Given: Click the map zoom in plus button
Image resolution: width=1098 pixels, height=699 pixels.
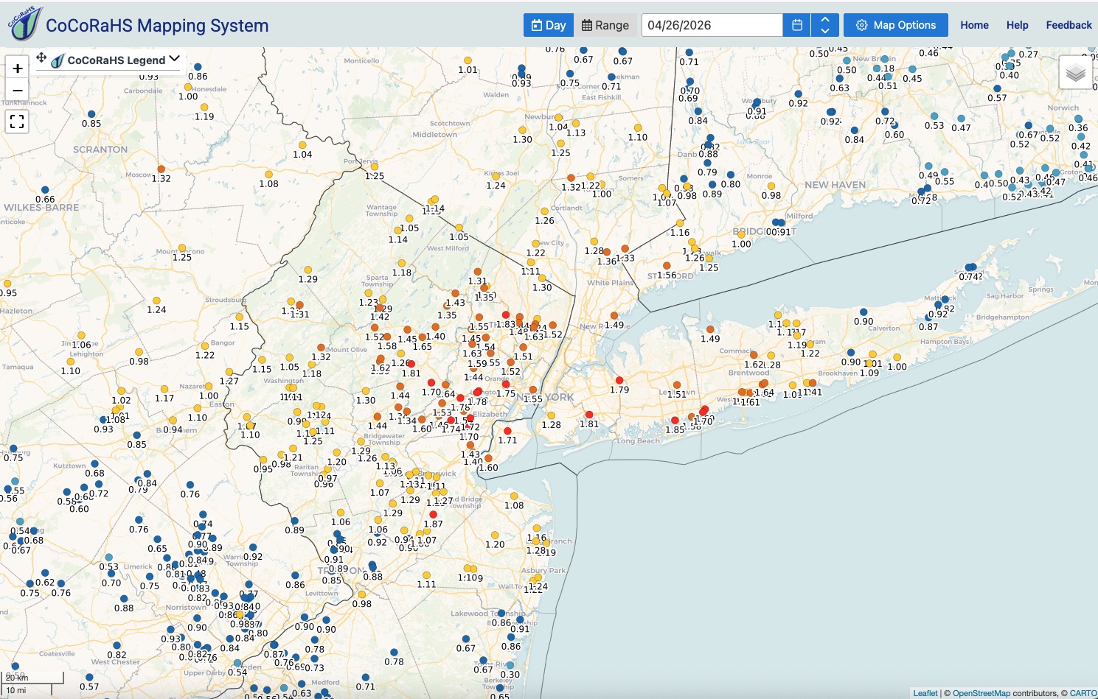Looking at the screenshot, I should click(17, 68).
